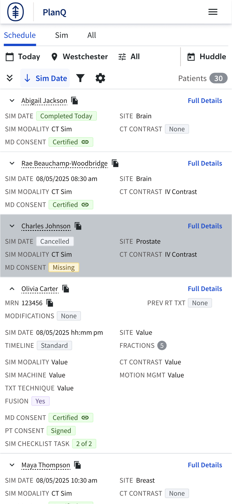Open the Today date picker
Viewport: 232px width, 504px height.
pos(23,57)
